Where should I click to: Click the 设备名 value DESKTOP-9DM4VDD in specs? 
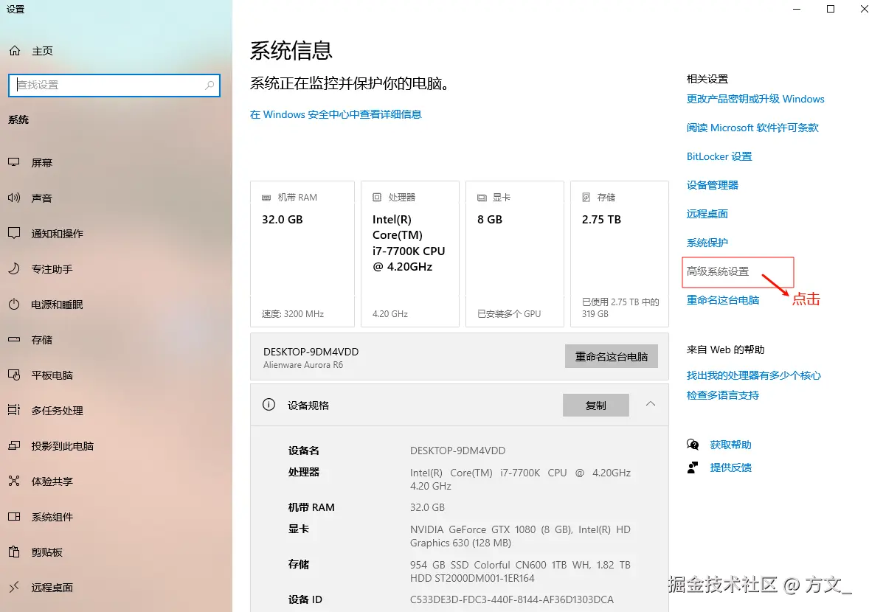458,451
